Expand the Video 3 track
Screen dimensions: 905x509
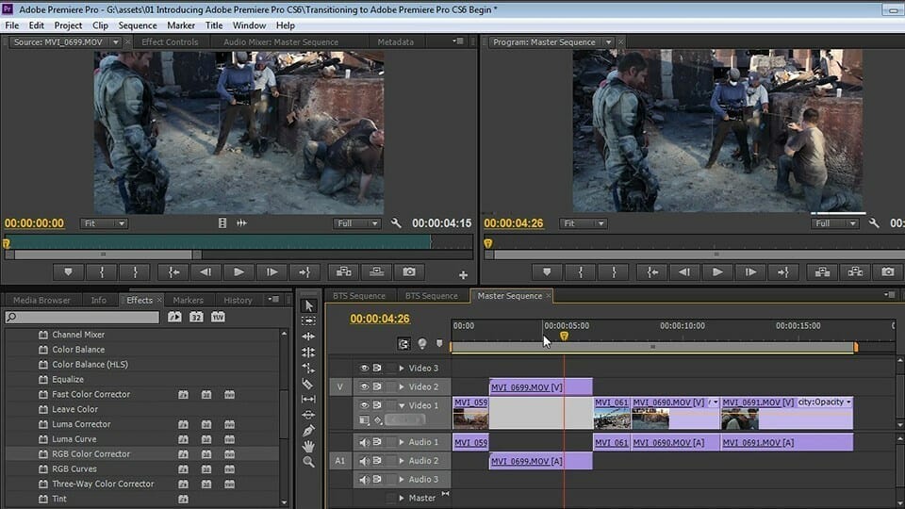point(401,369)
